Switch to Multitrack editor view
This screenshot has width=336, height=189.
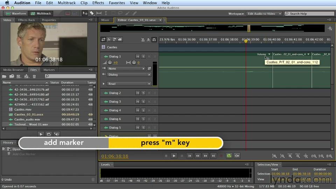point(41,14)
